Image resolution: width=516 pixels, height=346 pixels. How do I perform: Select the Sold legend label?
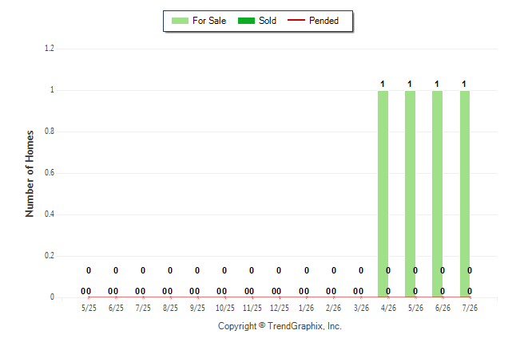pyautogui.click(x=268, y=21)
